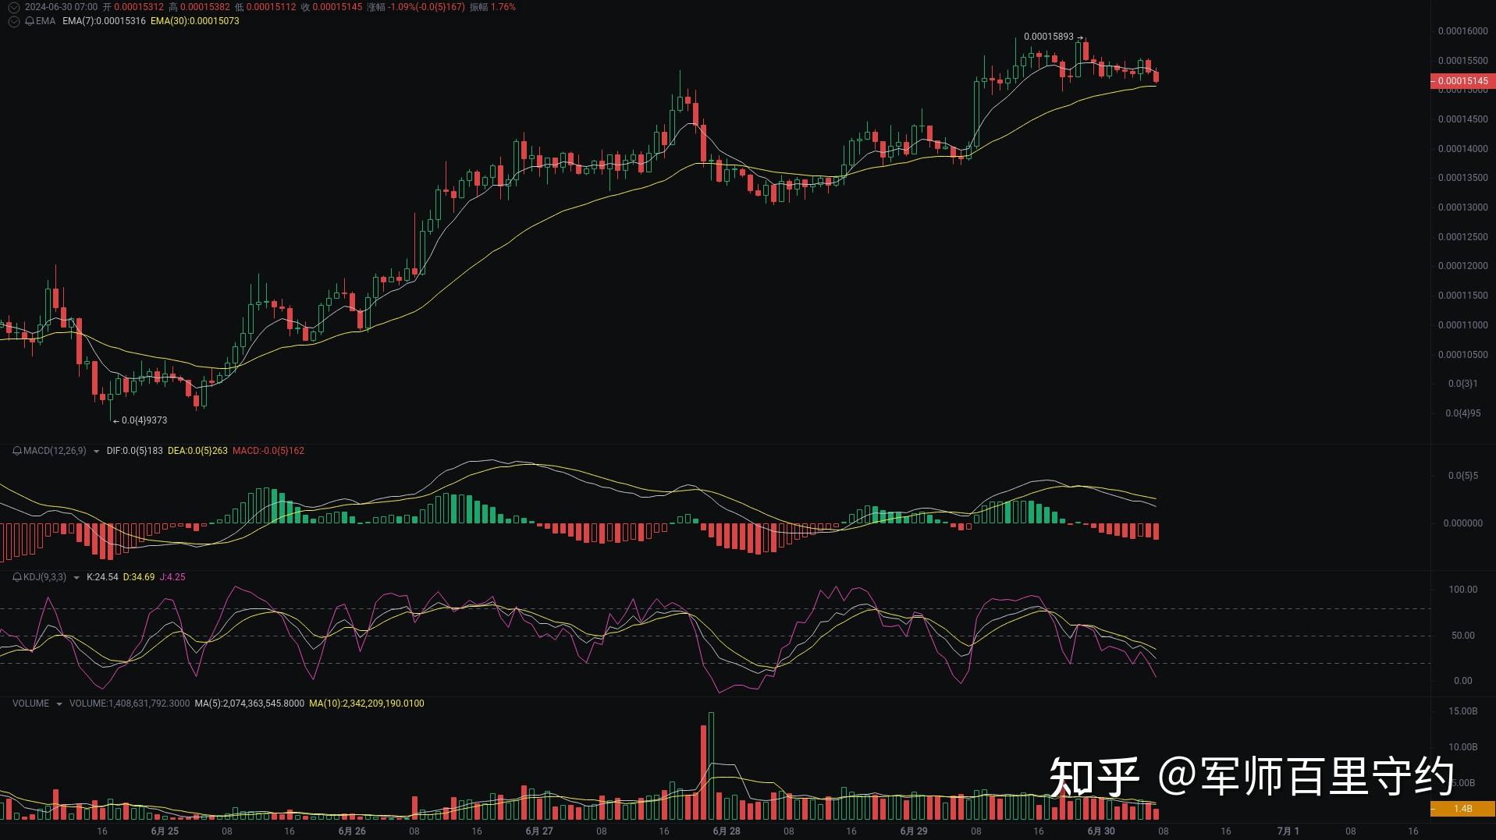Click the J:4.25 readout
Viewport: 1496px width, 840px height.
[172, 577]
